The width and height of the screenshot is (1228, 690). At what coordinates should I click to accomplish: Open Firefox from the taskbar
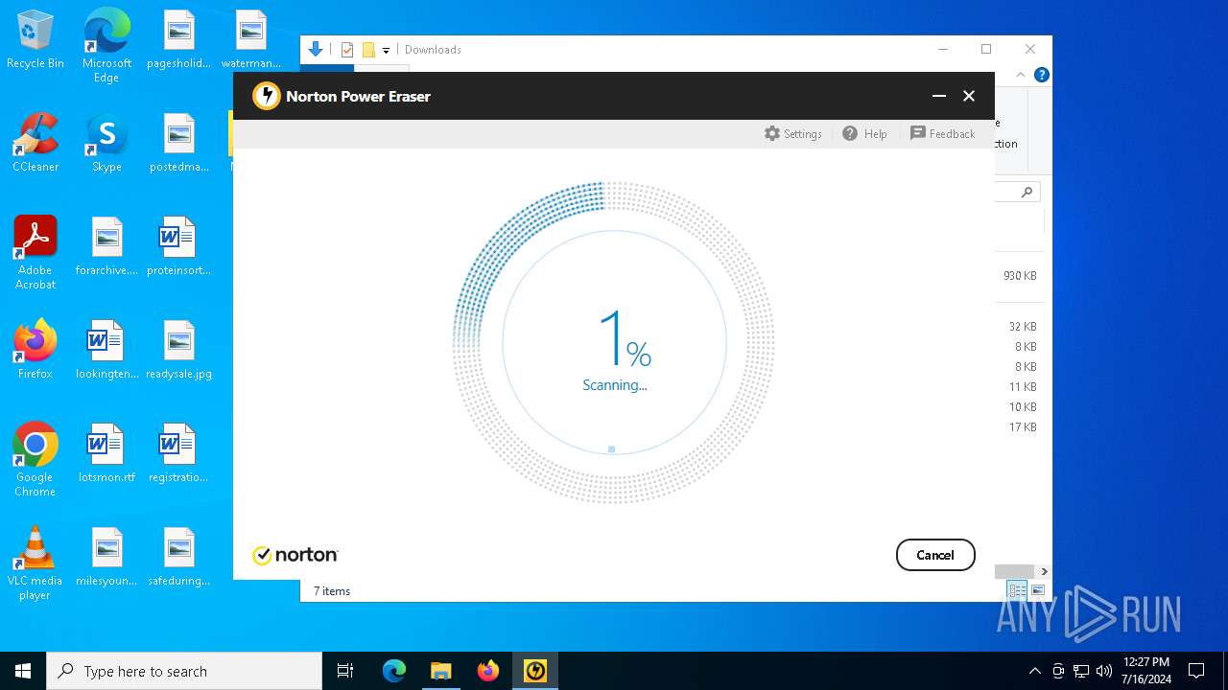tap(487, 671)
